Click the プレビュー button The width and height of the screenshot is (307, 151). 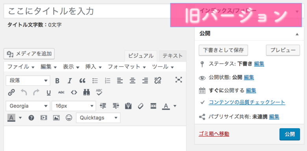pos(283,50)
